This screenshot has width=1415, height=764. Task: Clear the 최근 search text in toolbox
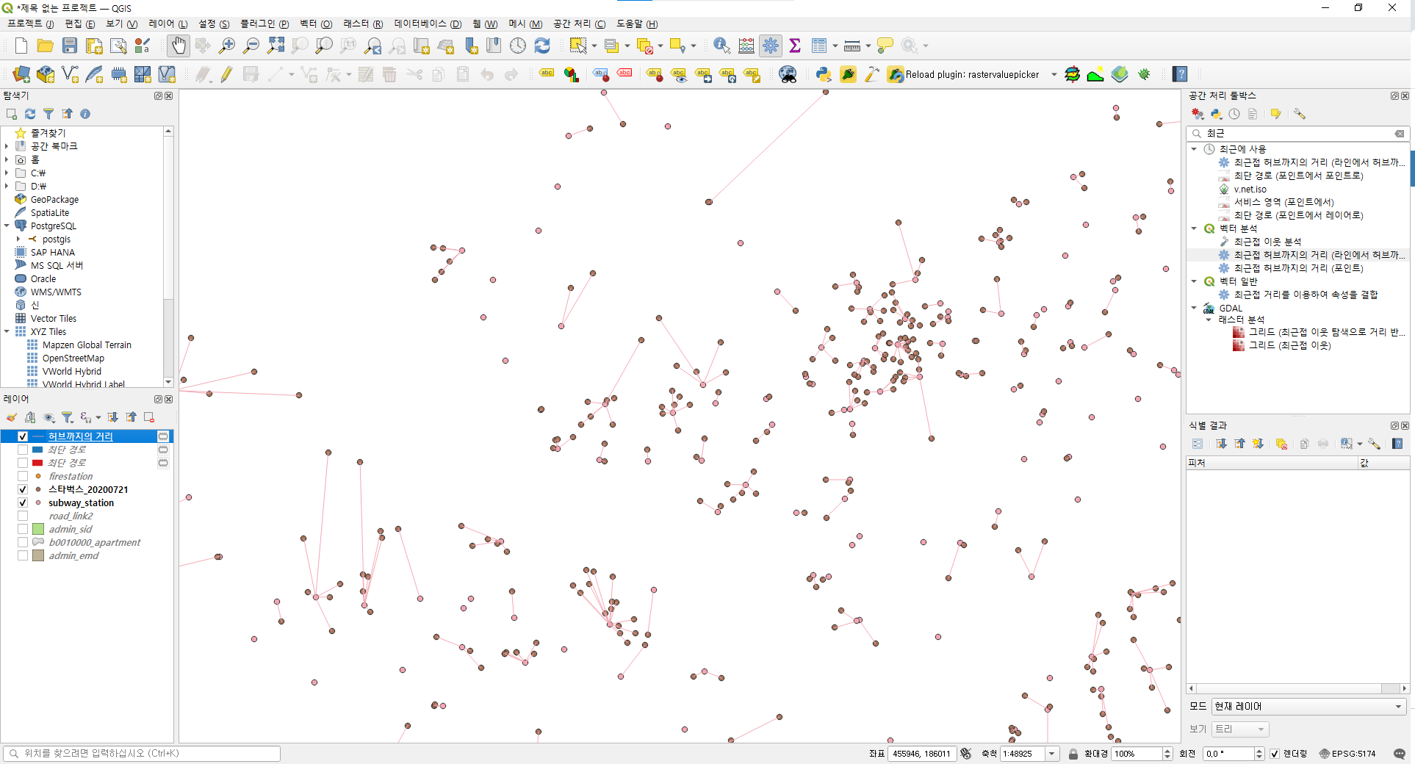click(1400, 133)
